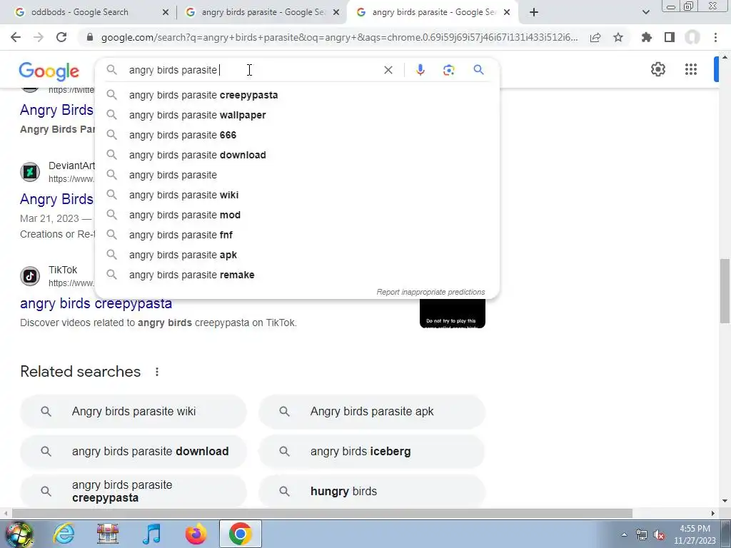Click the Chrome taskbar icon
This screenshot has width=731, height=548.
[241, 534]
